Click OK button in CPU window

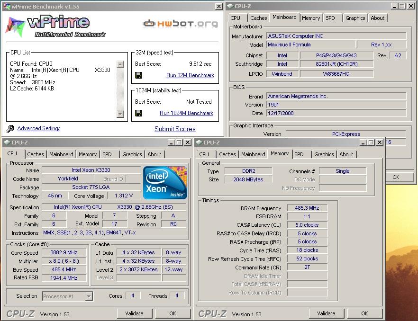pyautogui.click(x=173, y=313)
